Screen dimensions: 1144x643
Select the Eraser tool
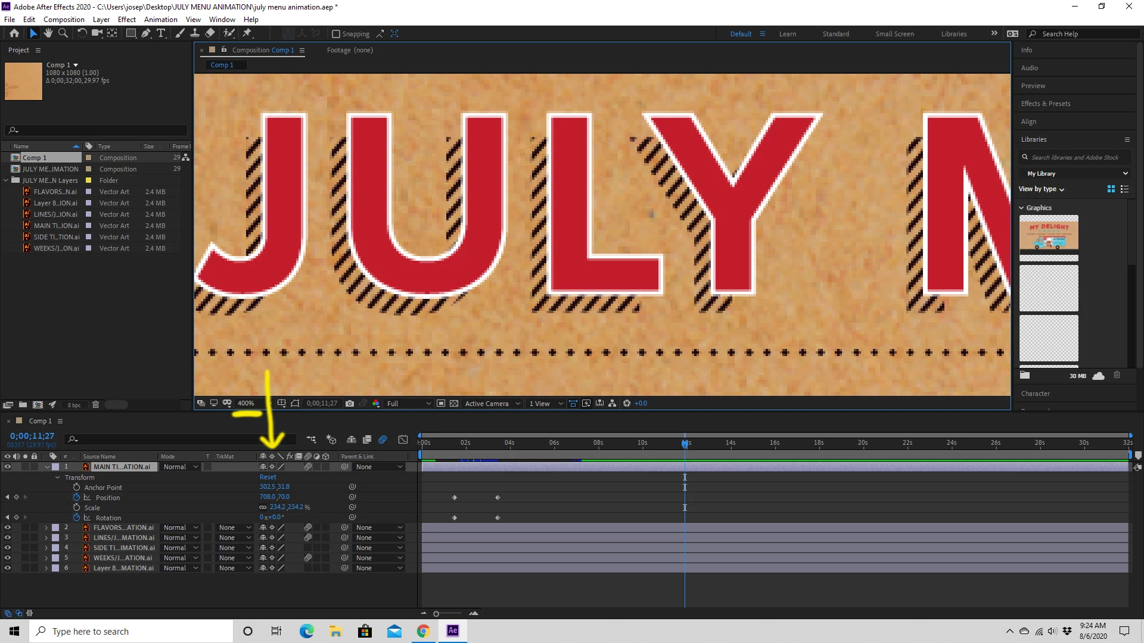point(210,33)
